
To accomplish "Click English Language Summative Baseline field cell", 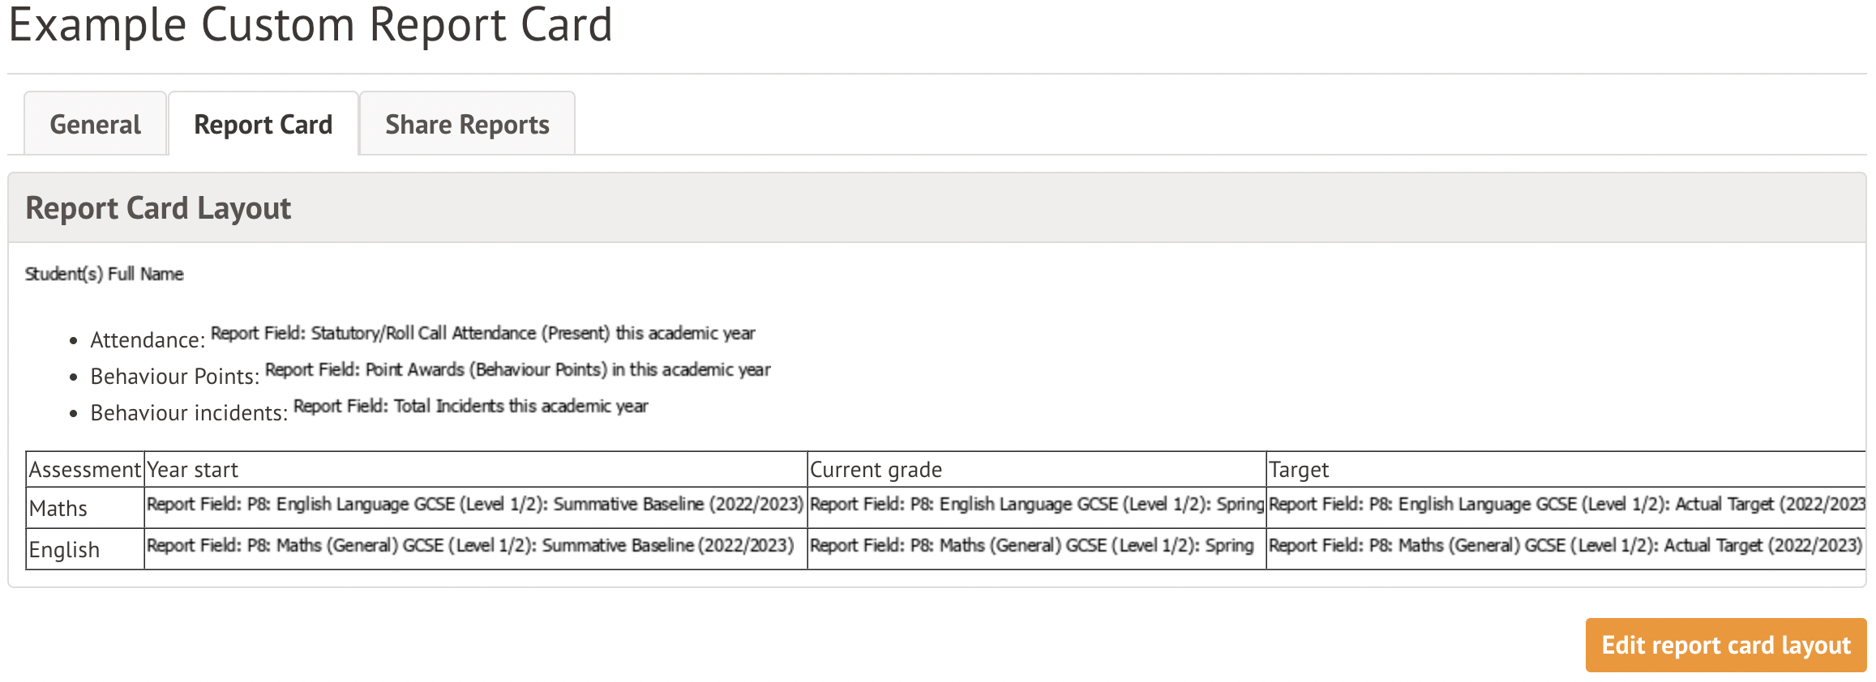I will [475, 505].
